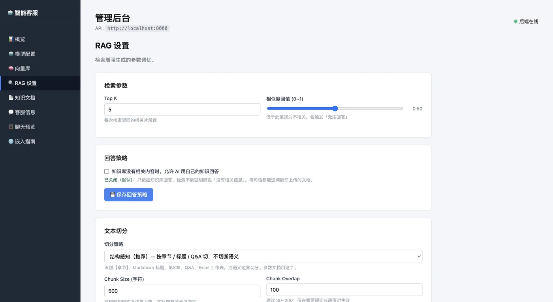This screenshot has height=302, width=553.
Task: Click the hint 低于此值视为不相关
Action: click(307, 117)
